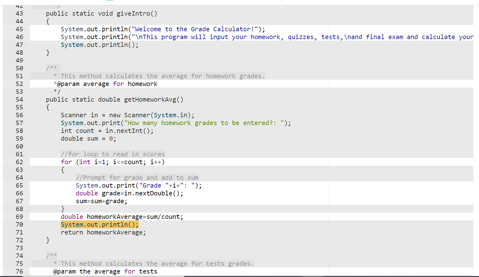
Task: Click line number 70
Action: pos(19,224)
